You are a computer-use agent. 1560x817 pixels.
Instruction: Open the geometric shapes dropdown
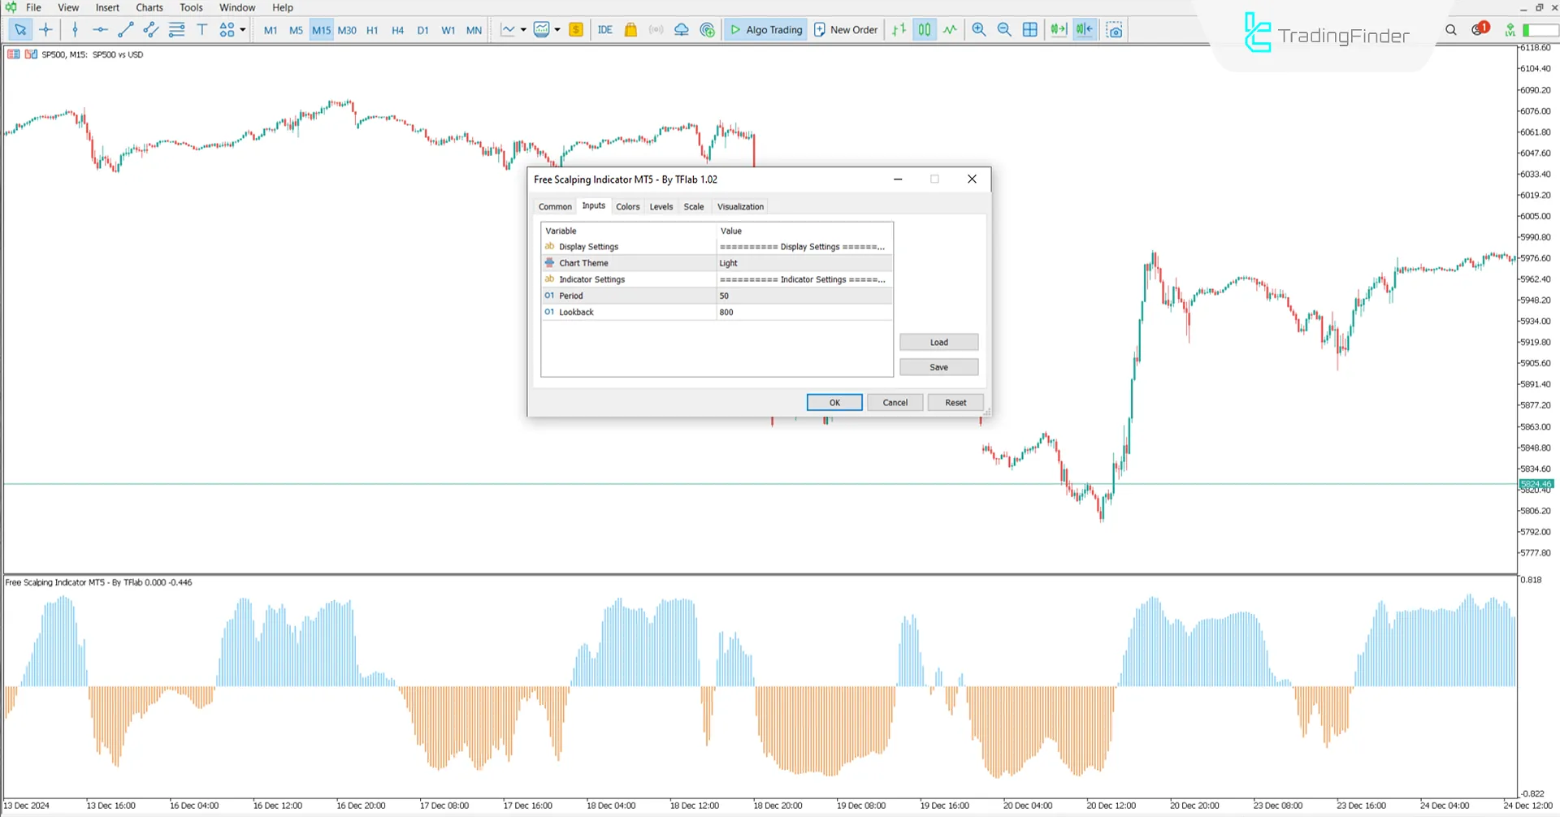240,29
